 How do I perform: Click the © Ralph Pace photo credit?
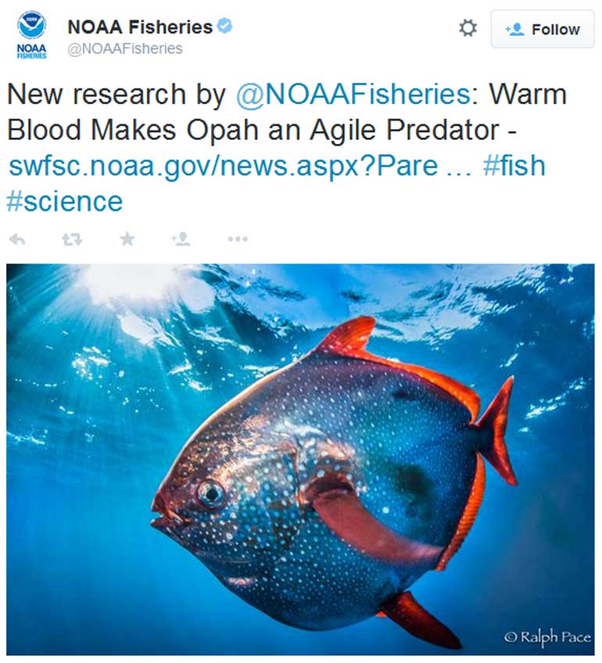pos(546,637)
